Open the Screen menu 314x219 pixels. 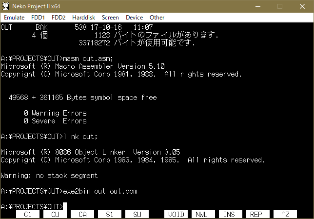click(110, 18)
